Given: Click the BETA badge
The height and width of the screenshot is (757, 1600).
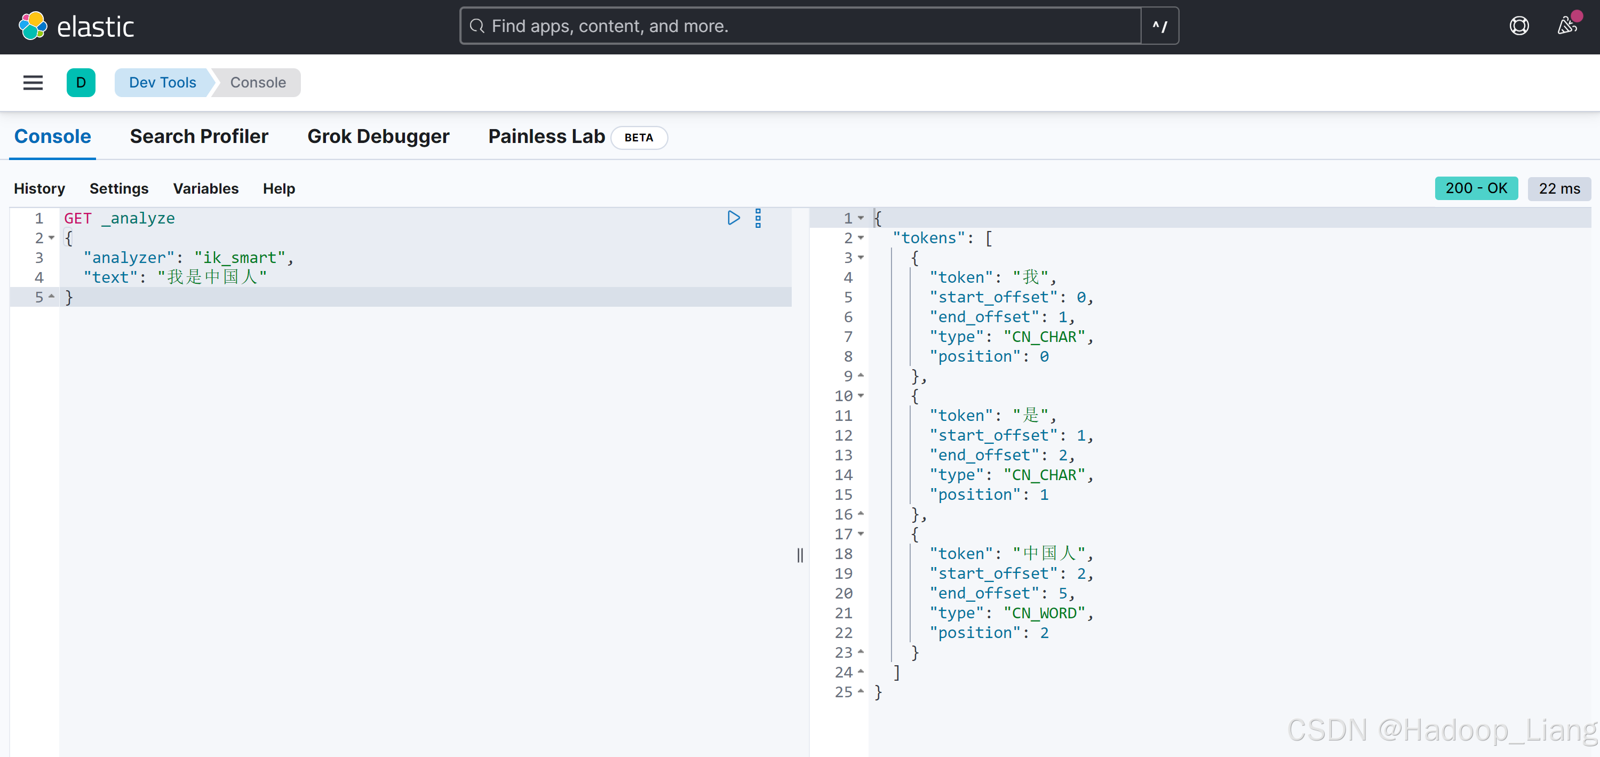Looking at the screenshot, I should tap(639, 137).
